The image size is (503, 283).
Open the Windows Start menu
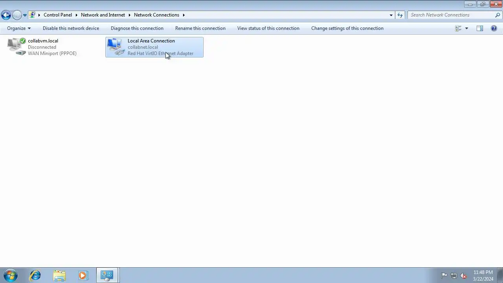(11, 276)
